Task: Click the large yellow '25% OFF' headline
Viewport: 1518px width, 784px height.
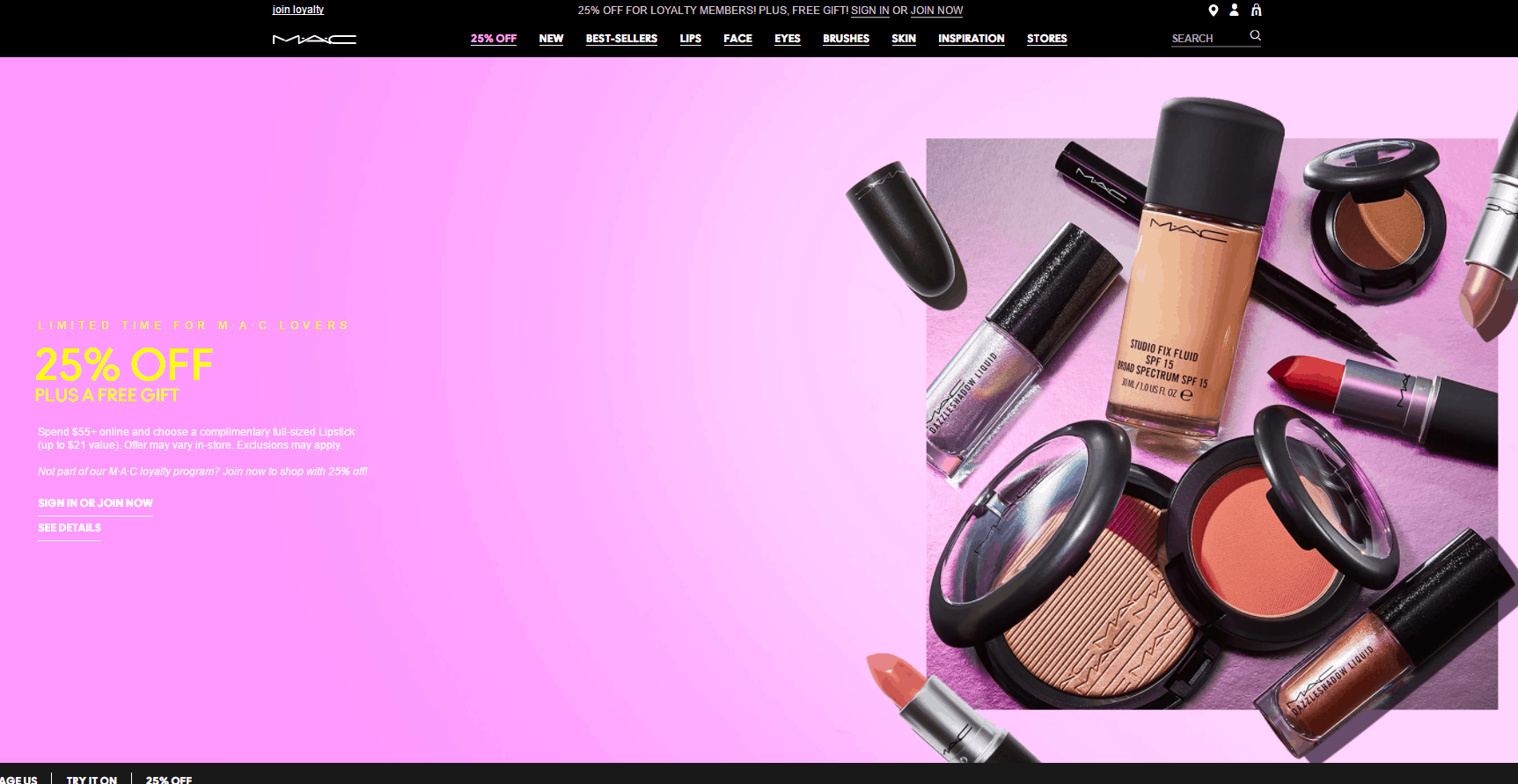Action: pyautogui.click(x=124, y=364)
